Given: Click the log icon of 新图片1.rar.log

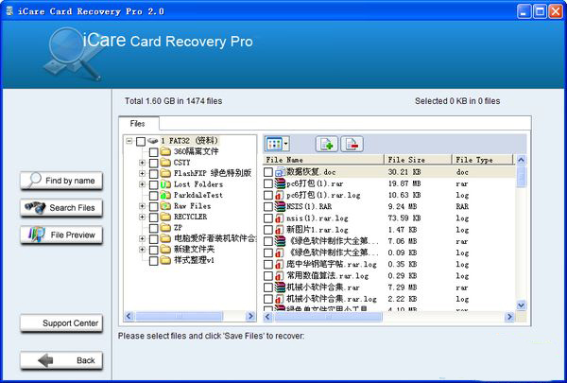Looking at the screenshot, I should coord(279,230).
